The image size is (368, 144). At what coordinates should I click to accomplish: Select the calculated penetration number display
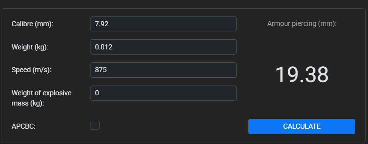(x=301, y=75)
